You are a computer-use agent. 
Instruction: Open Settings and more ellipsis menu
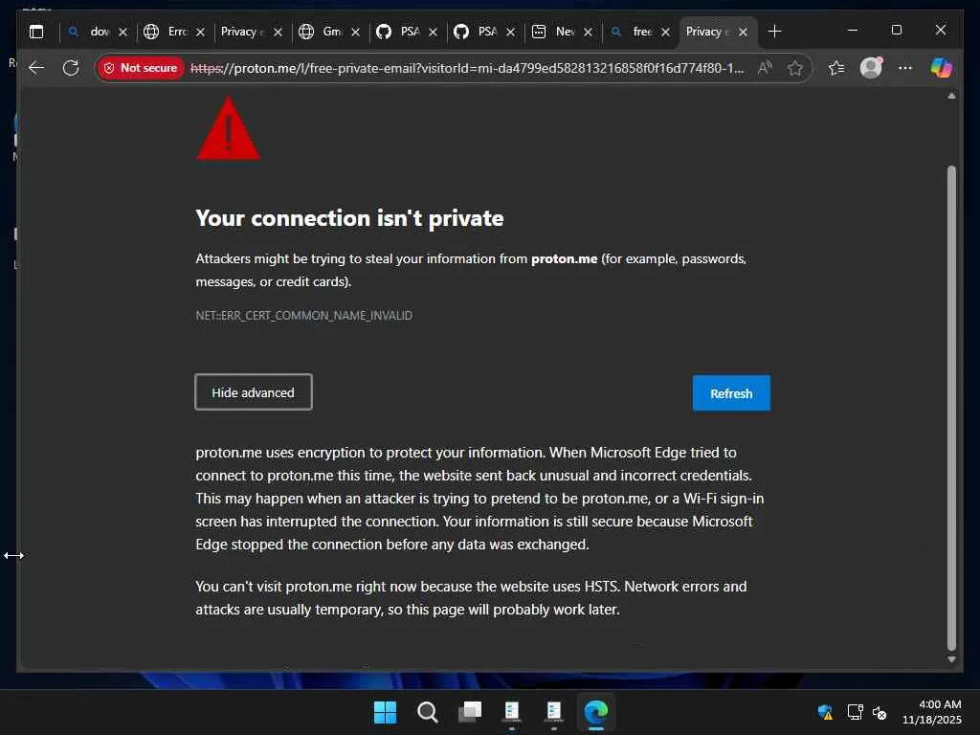[x=905, y=68]
